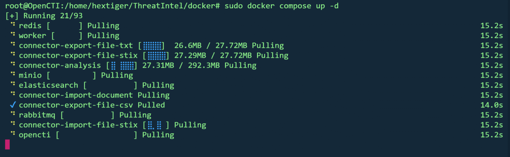Select the spinner icon next to minio
Viewport: 510px width, 157px height.
(13, 75)
